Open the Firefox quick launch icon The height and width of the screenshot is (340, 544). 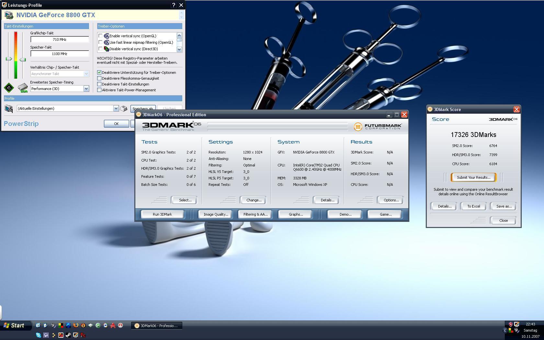pos(76,325)
